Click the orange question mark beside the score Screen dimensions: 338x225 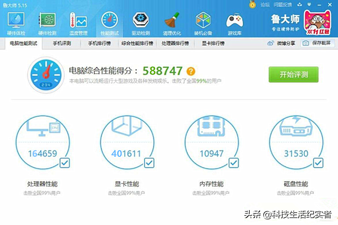pyautogui.click(x=191, y=71)
